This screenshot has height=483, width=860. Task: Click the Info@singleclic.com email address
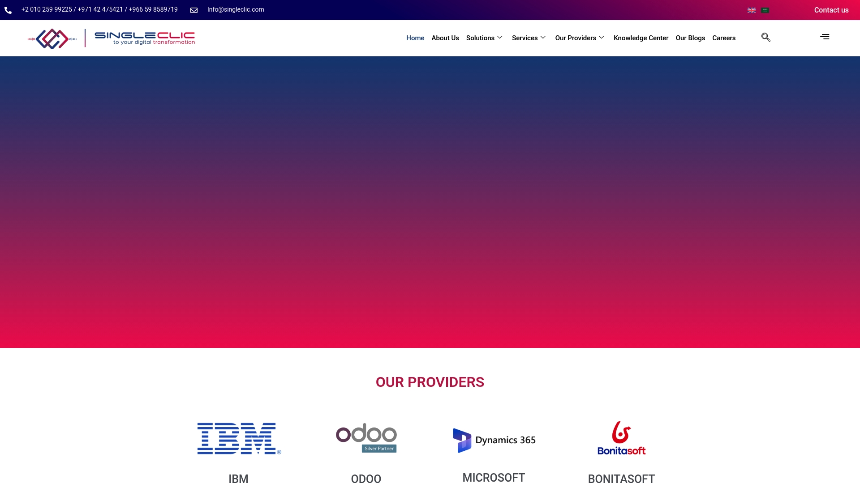235,9
